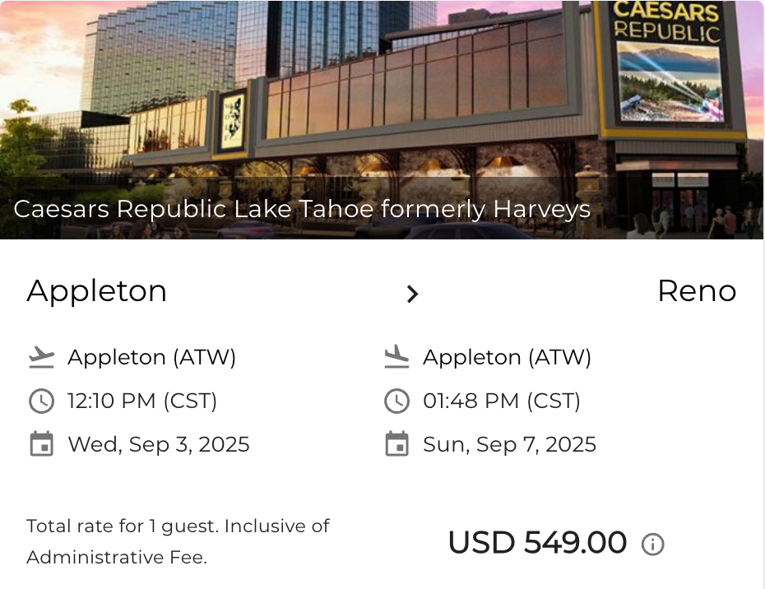
Task: Click departure airport Appleton (ATW) text
Action: 151,358
